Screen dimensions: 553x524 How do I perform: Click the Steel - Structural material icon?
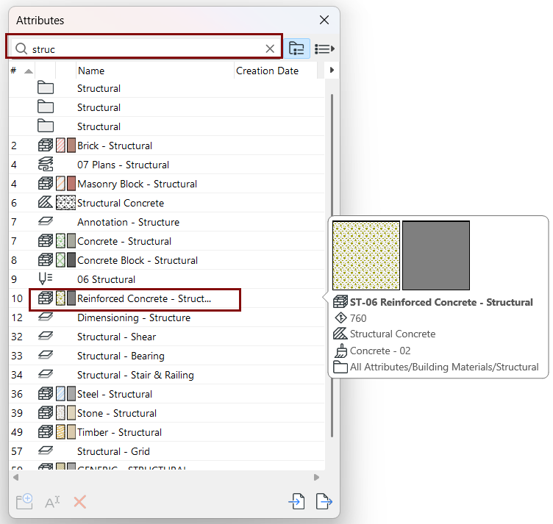(x=46, y=393)
